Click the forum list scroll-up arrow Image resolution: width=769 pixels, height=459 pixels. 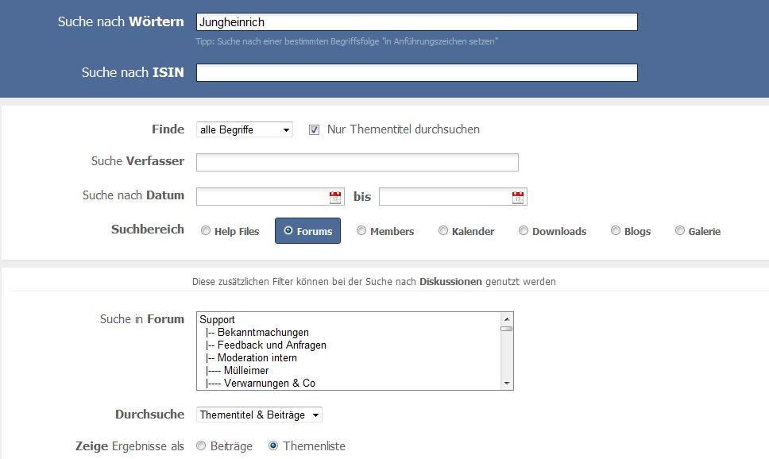tap(507, 319)
